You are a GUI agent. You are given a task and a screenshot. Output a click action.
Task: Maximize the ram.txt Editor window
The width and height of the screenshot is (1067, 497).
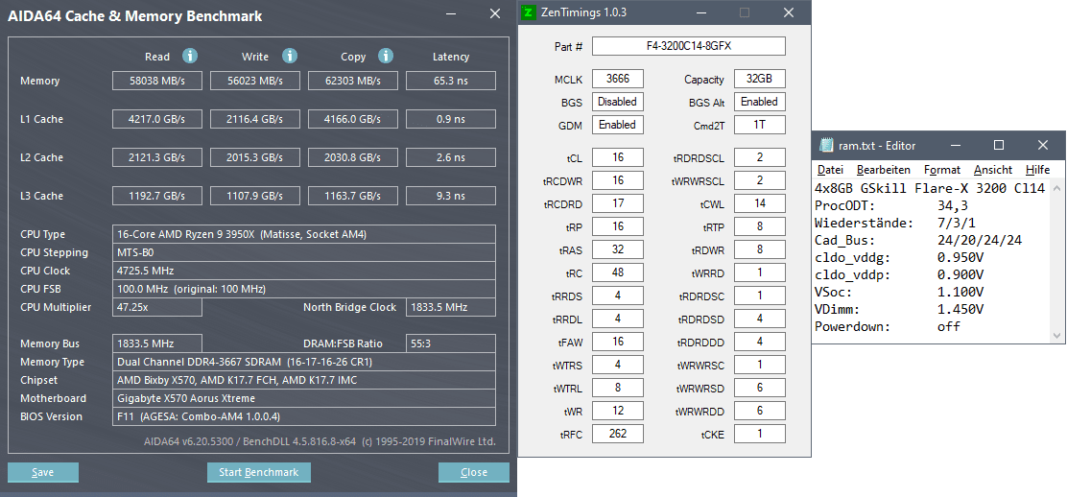click(x=999, y=145)
